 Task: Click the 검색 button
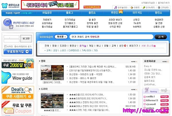[x=161, y=37]
